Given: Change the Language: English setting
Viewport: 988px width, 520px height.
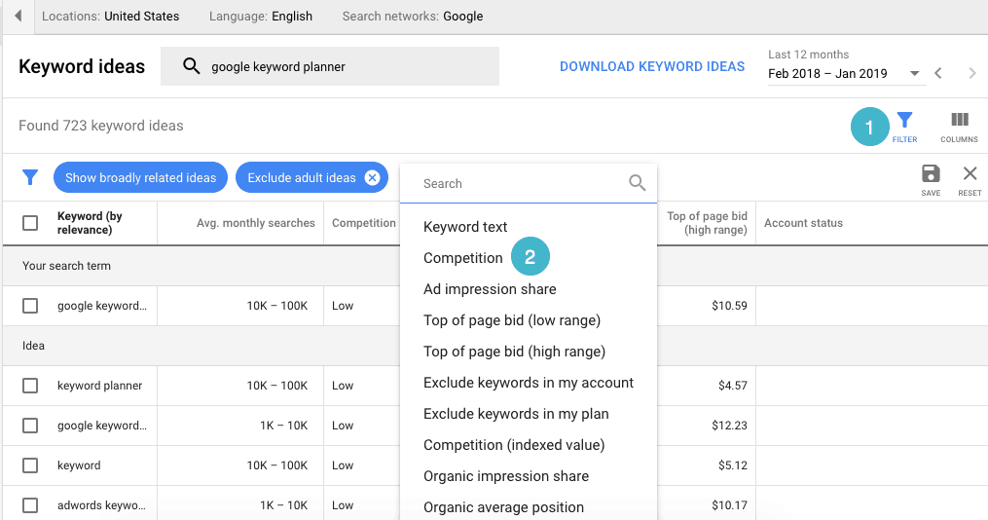Looking at the screenshot, I should pos(261,17).
